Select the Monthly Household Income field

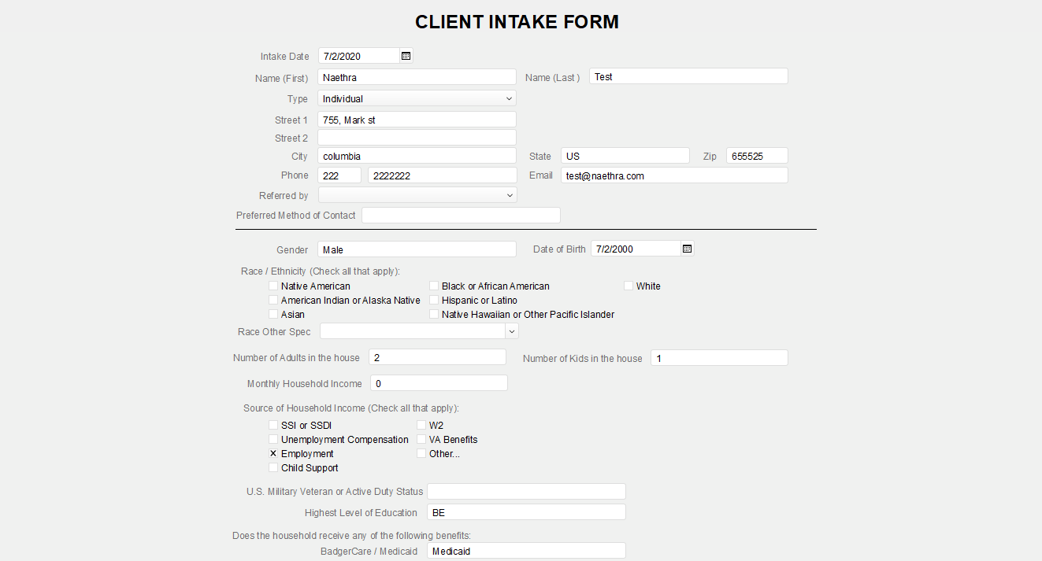point(439,383)
